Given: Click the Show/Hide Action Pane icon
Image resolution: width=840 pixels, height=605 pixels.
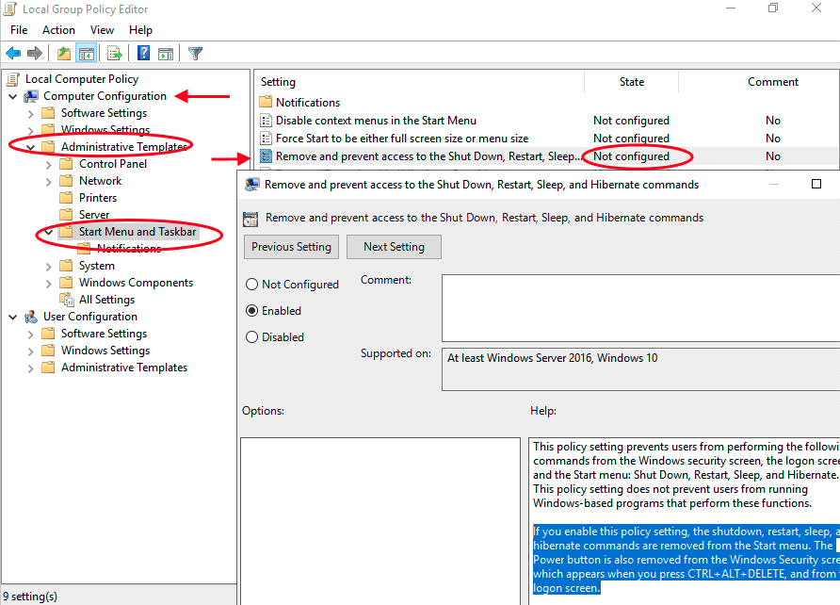Looking at the screenshot, I should [166, 53].
